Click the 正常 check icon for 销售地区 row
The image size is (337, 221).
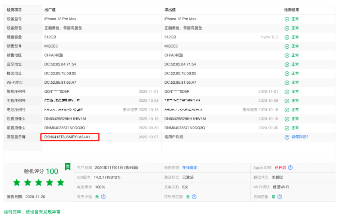click(x=288, y=55)
